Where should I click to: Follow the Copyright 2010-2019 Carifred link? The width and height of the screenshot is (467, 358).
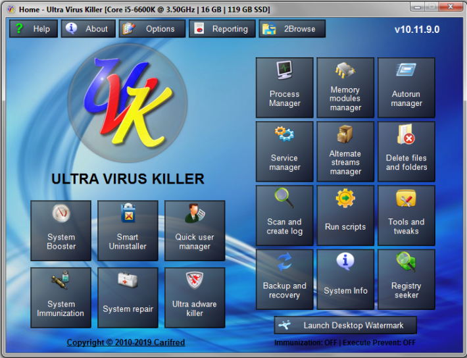126,342
